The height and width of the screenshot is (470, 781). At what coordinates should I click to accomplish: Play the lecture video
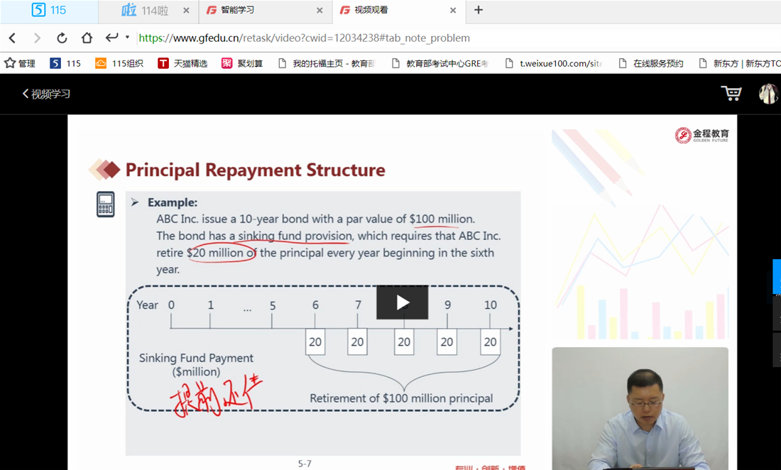[x=402, y=302]
